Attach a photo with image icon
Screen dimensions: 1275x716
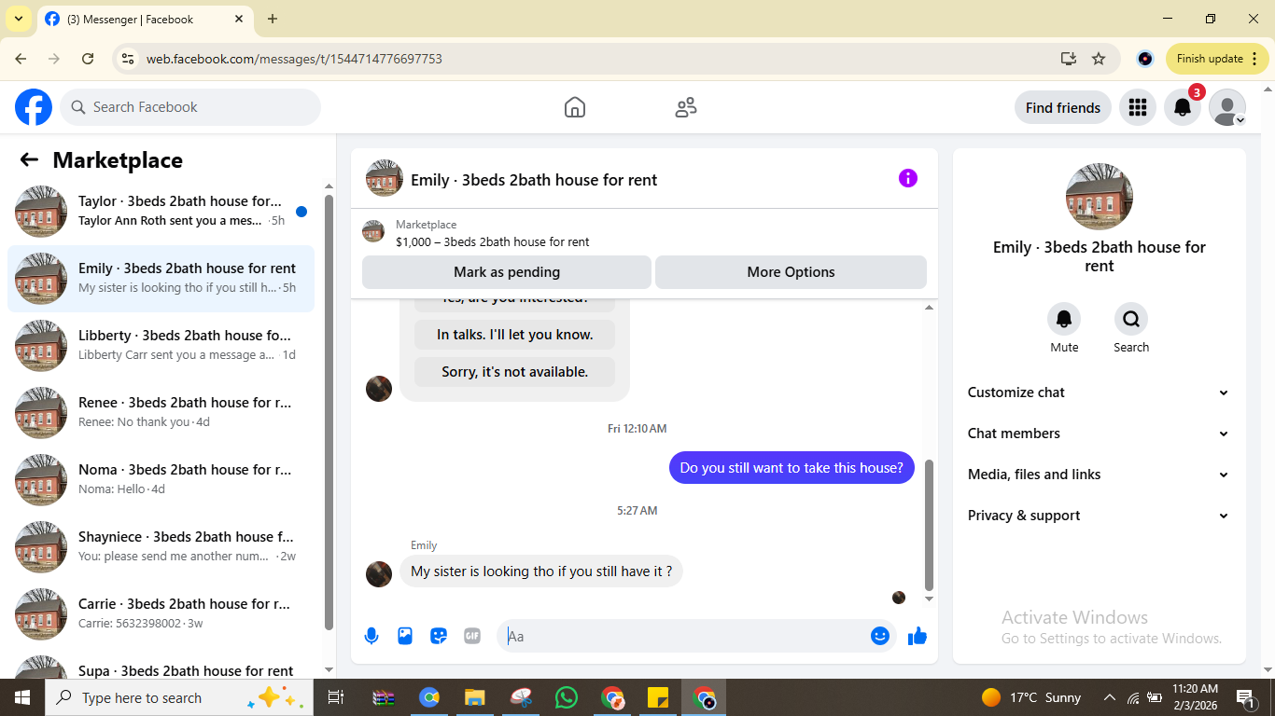click(405, 636)
